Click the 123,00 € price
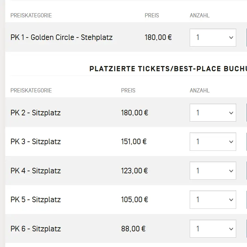This screenshot has width=247, height=247. [x=134, y=171]
